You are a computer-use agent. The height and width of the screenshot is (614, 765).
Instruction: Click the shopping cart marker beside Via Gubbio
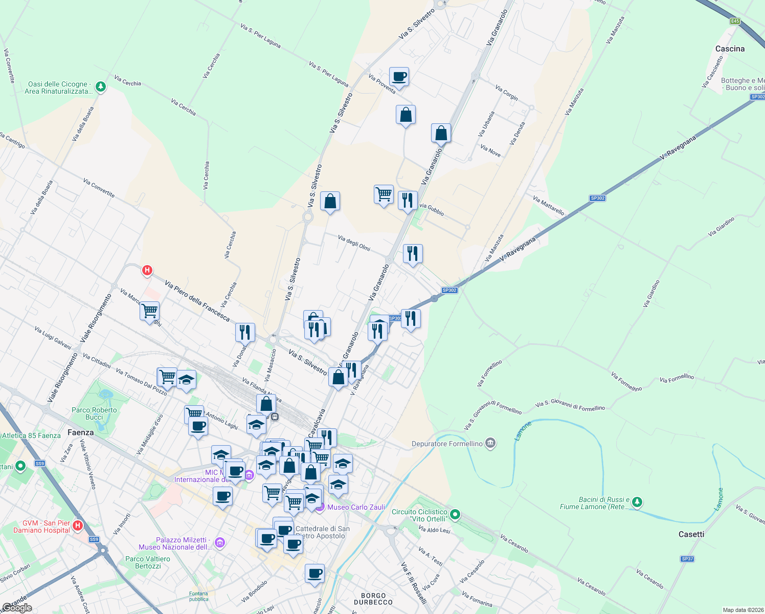pyautogui.click(x=384, y=194)
